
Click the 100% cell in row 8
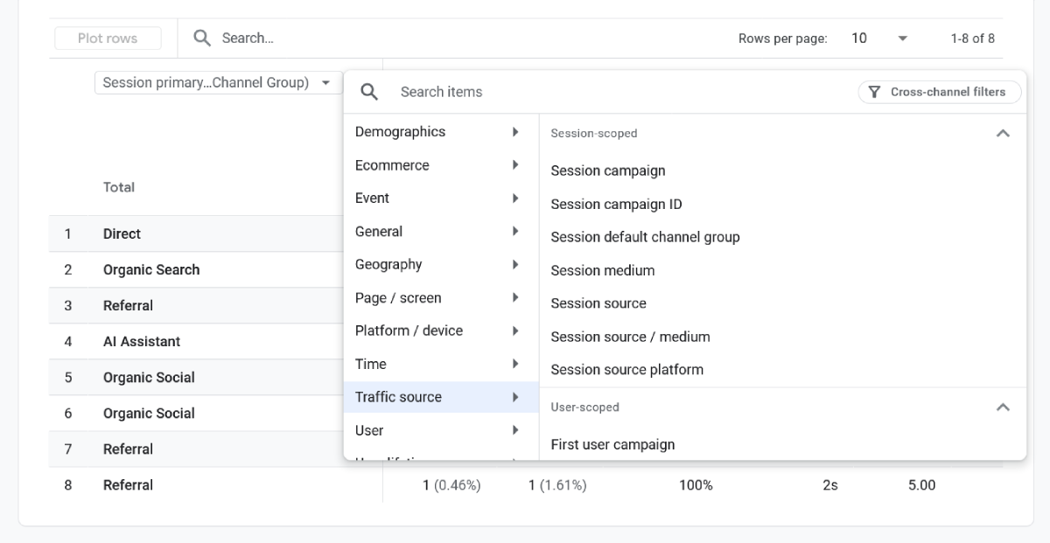[696, 484]
